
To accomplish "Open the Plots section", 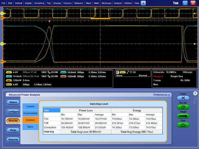I will tap(13, 130).
